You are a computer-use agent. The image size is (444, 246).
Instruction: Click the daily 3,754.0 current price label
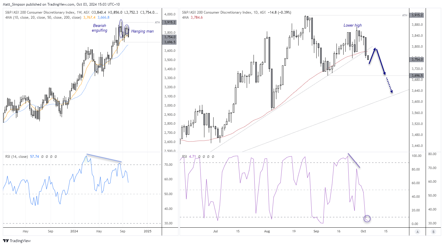(417, 60)
